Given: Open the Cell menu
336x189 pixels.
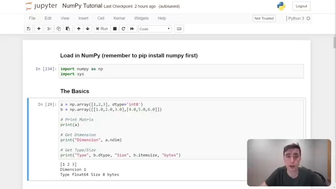Looking at the screenshot, I should tap(101, 18).
